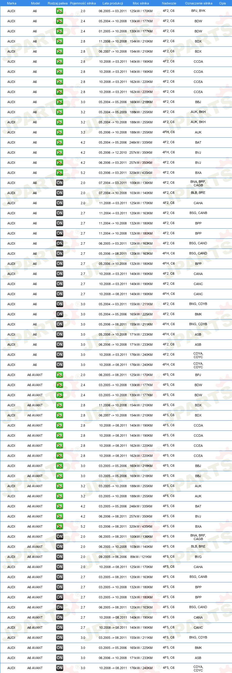The image size is (232, 673).
Task: Click ON icon in A6 4FH ASB 05.2006 row
Action: point(59,334)
